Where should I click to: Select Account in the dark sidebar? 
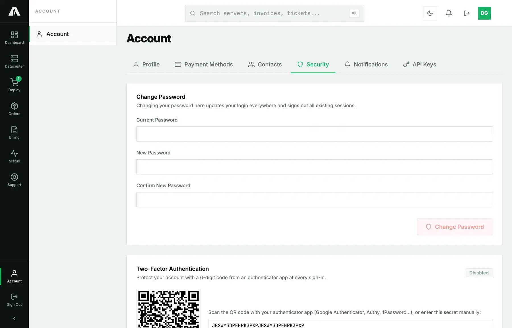pyautogui.click(x=14, y=276)
